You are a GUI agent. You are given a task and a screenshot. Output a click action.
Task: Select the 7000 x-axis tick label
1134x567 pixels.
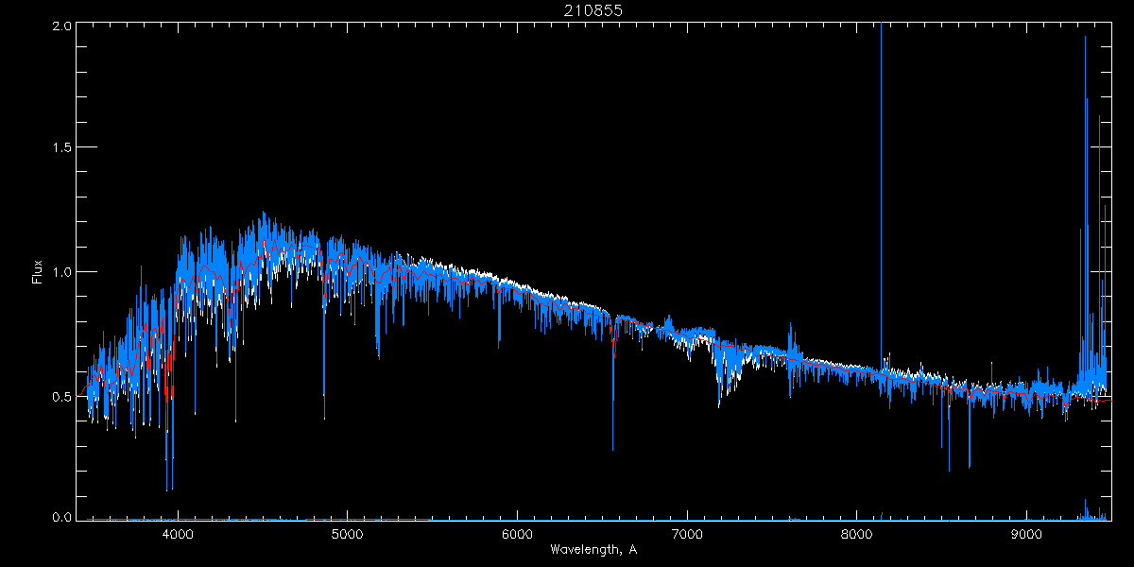pyautogui.click(x=687, y=535)
